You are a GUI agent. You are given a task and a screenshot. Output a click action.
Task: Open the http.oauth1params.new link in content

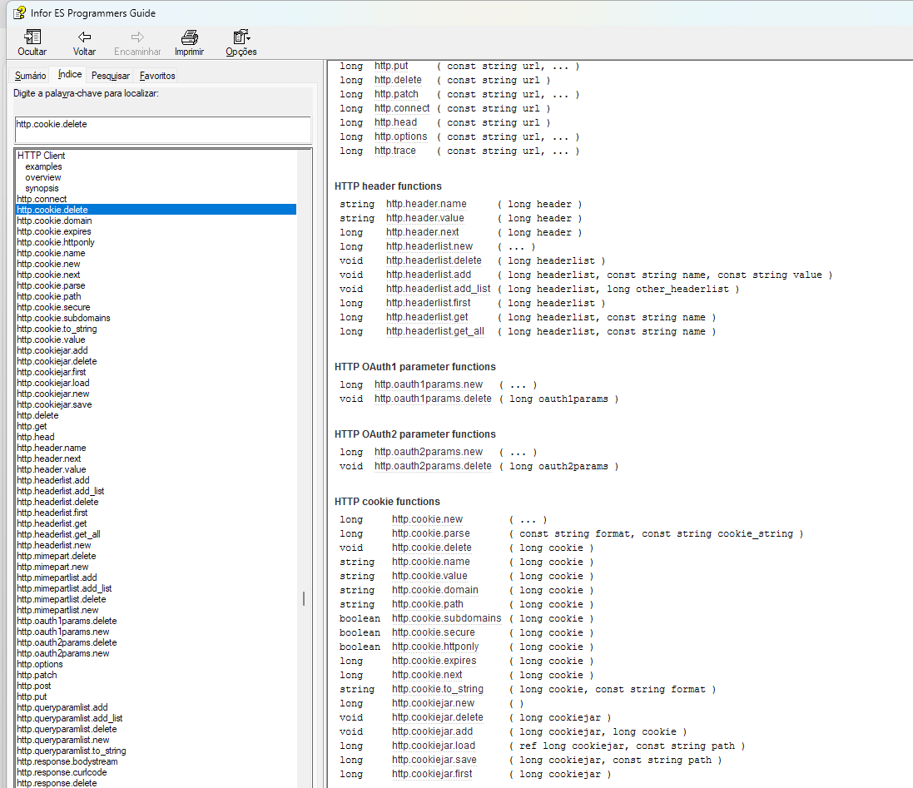(429, 384)
